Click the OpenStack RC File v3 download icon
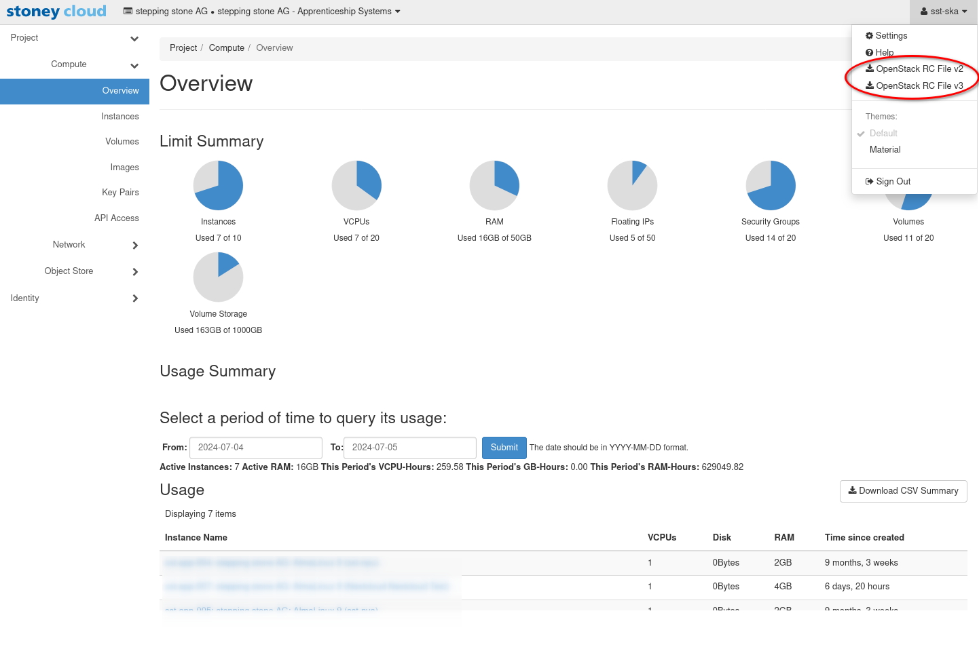The image size is (979, 647). coord(870,85)
